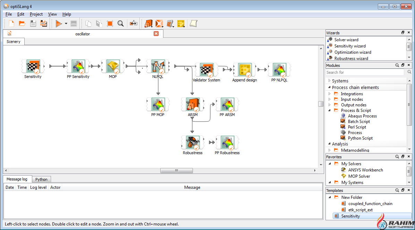This screenshot has height=230, width=415.
Task: Open the View menu
Action: tap(52, 14)
